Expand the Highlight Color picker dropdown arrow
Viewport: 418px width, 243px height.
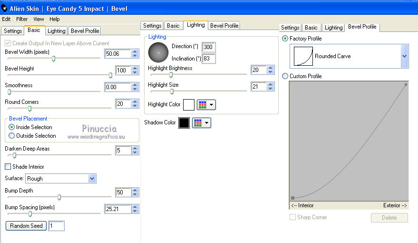coord(212,105)
